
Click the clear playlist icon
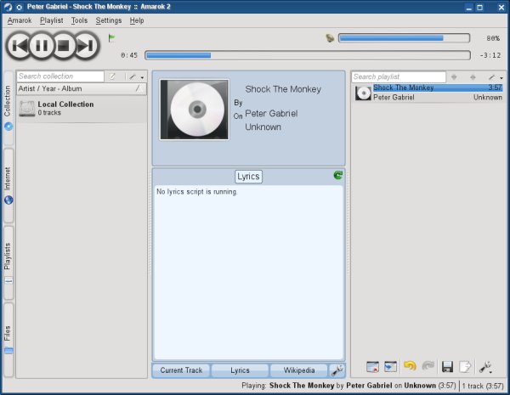pos(372,366)
